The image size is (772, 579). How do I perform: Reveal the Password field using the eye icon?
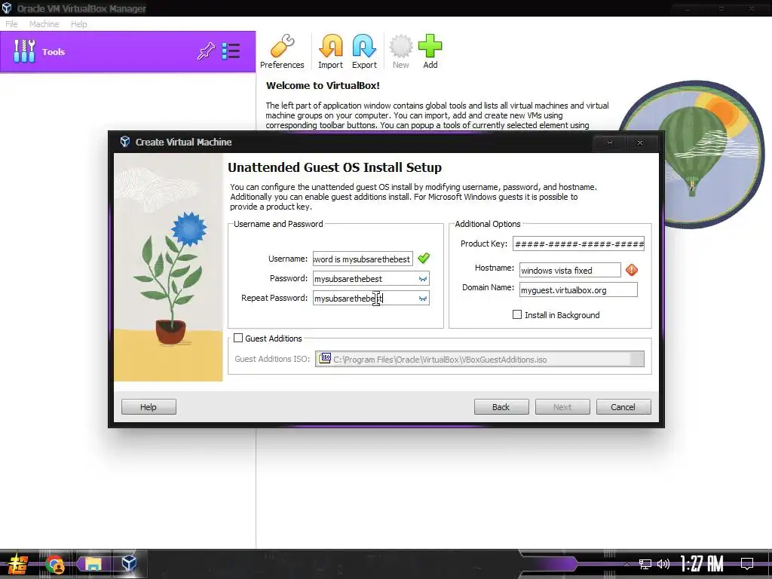point(422,279)
